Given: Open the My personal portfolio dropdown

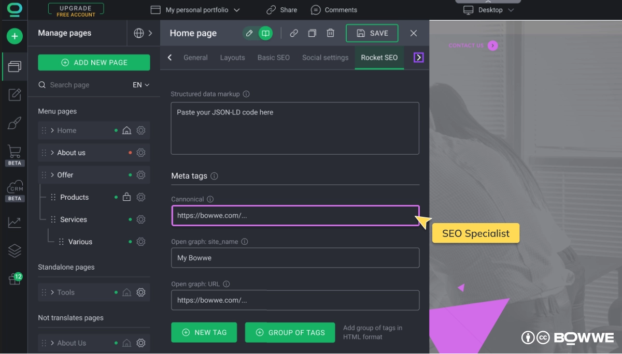Looking at the screenshot, I should click(x=195, y=10).
